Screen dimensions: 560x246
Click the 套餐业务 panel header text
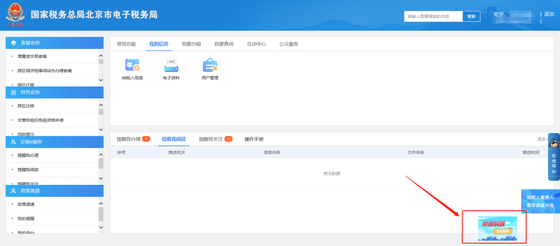coord(31,43)
